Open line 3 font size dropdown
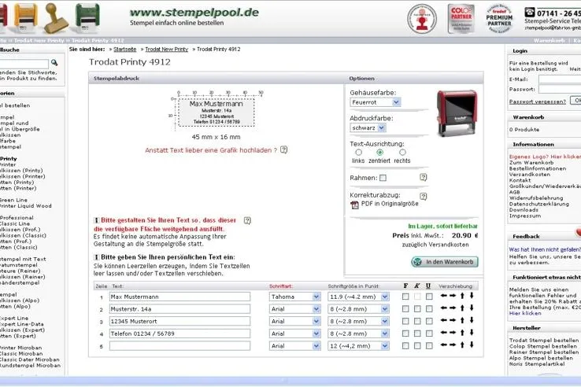Image resolution: width=581 pixels, height=387 pixels. [x=358, y=321]
